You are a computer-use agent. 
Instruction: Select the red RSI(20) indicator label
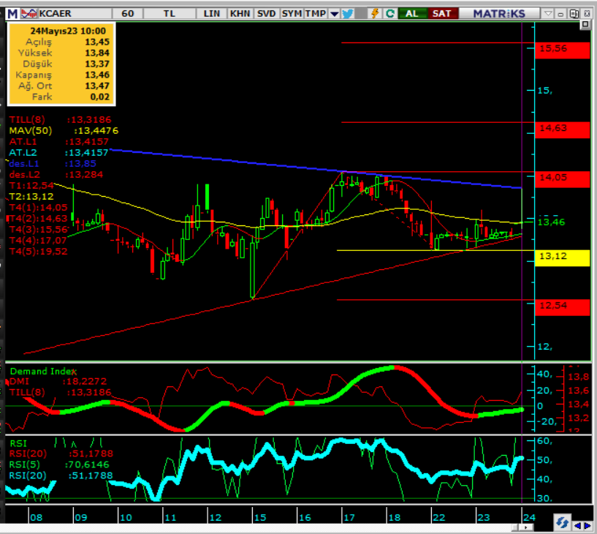point(61,454)
